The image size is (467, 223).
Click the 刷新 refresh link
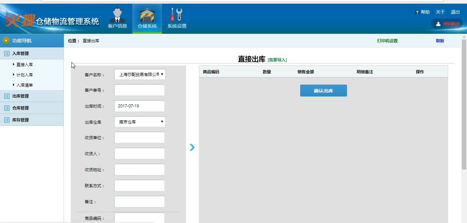pyautogui.click(x=440, y=41)
